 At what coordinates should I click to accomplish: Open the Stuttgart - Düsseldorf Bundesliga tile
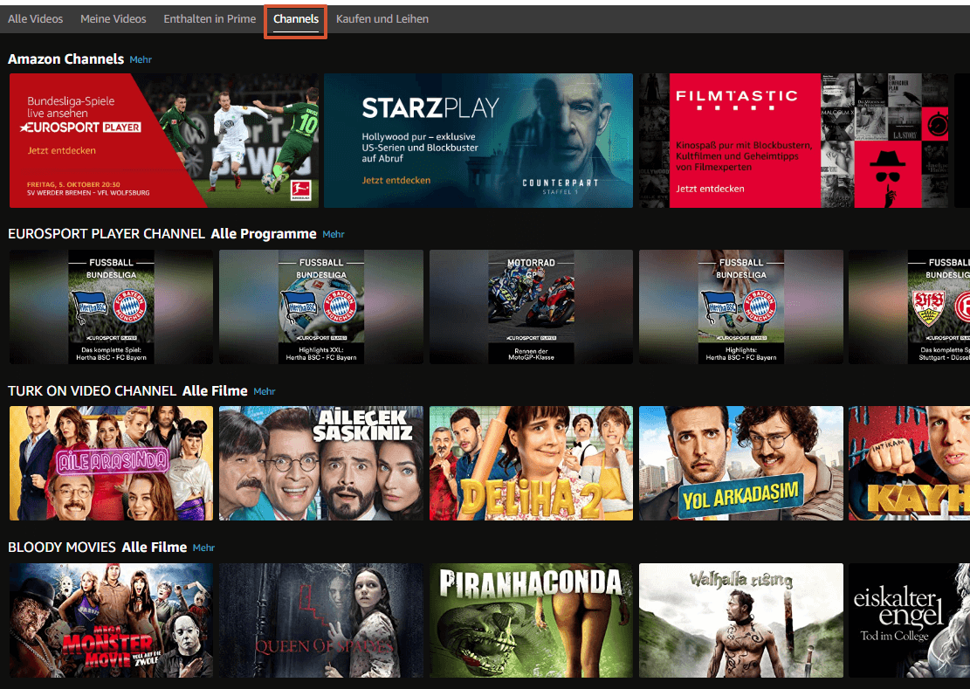tap(910, 307)
